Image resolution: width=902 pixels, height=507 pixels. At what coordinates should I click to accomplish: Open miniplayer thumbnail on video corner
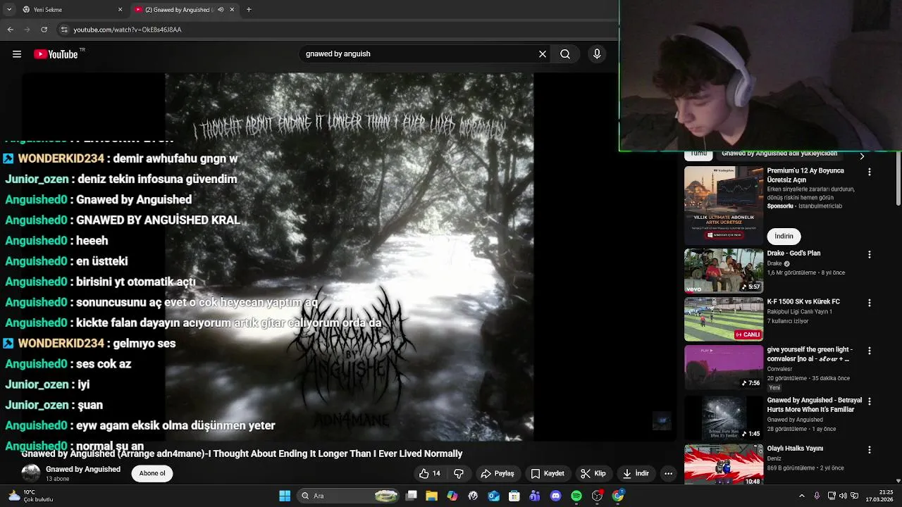[662, 421]
